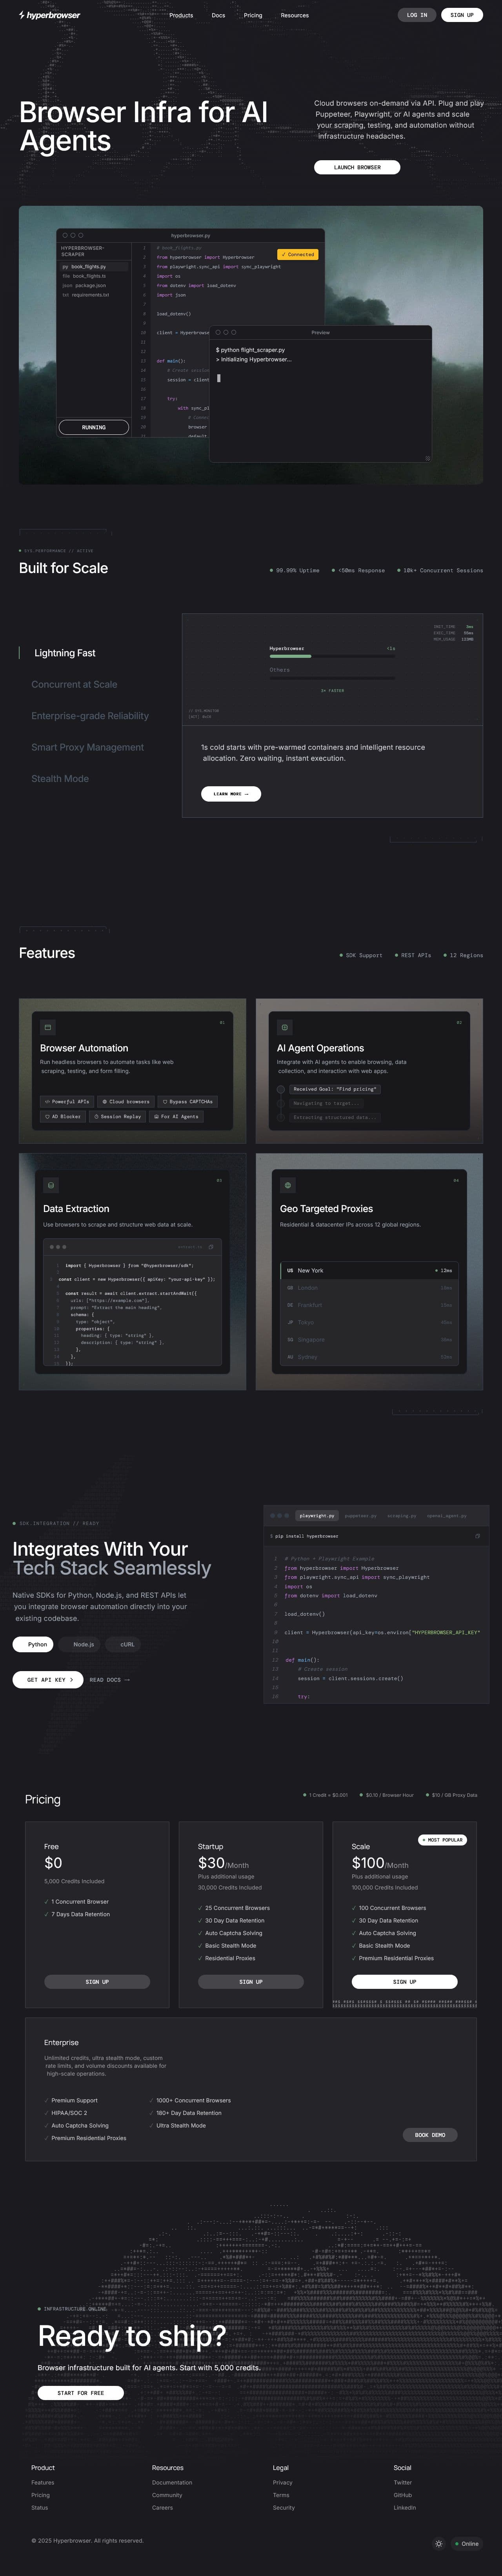Click the RUNNING button in code demo
502x2576 pixels.
click(94, 427)
